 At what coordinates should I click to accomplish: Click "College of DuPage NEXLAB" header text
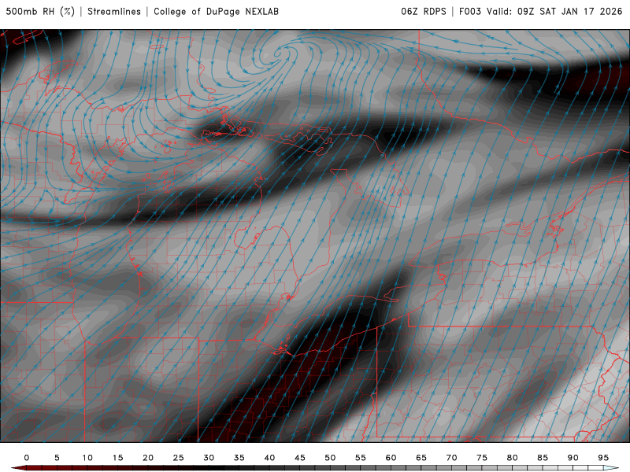click(x=216, y=12)
